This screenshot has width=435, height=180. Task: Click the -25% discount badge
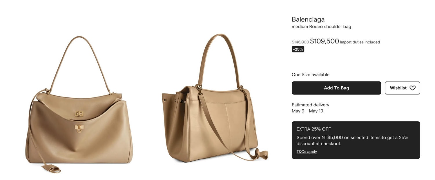298,49
